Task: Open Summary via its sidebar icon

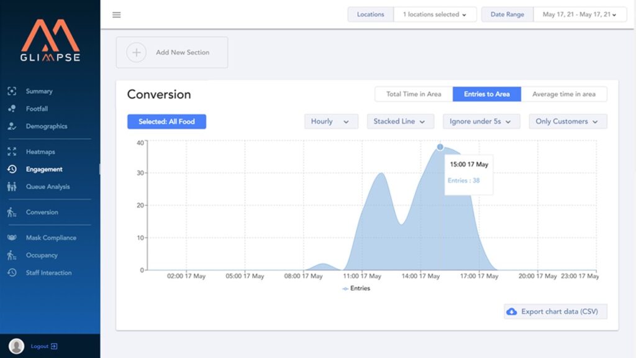Action: click(12, 91)
